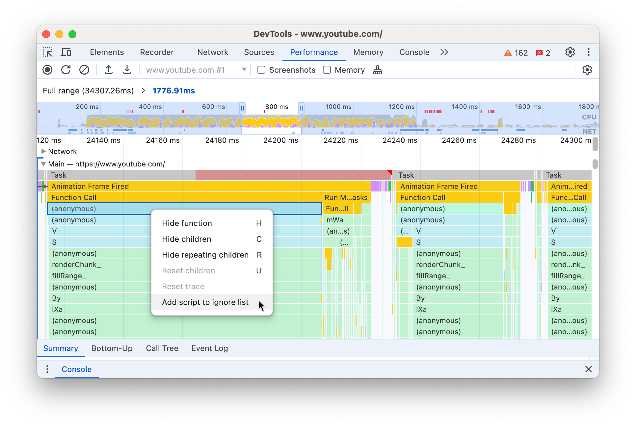Switch to the Call Tree tab
This screenshot has height=427, width=636.
pos(162,348)
